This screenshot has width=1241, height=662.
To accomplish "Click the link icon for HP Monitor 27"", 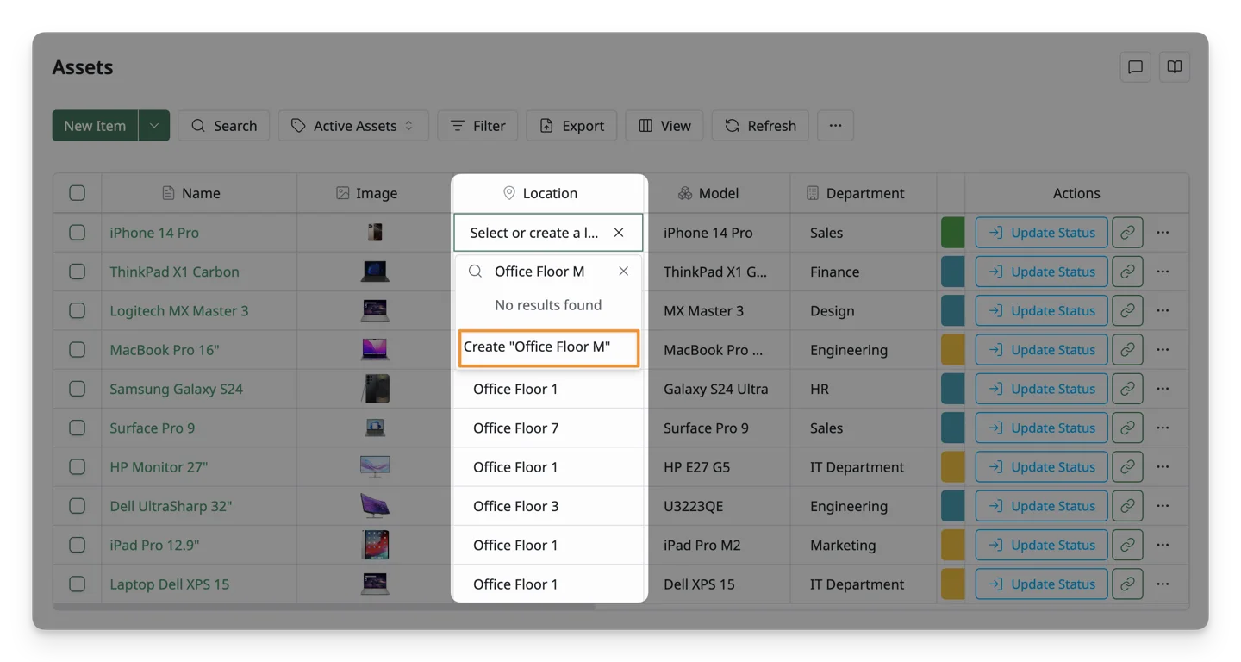I will pyautogui.click(x=1127, y=467).
